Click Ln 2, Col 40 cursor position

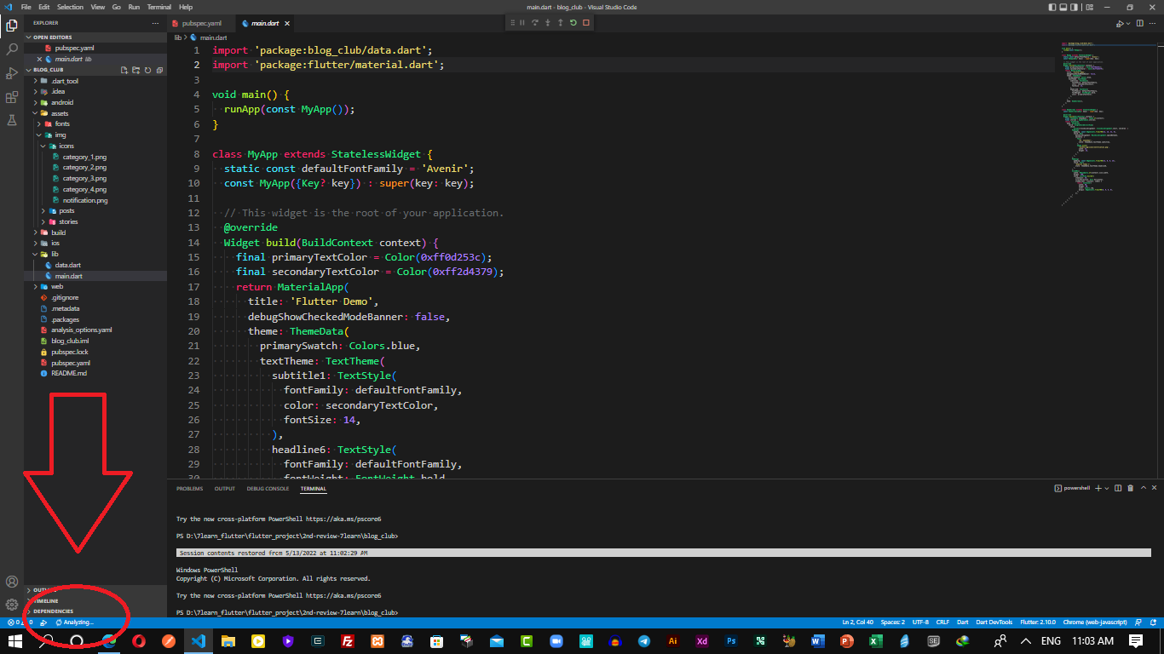point(859,622)
